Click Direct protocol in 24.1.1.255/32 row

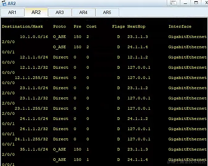pyautogui.click(x=61, y=139)
